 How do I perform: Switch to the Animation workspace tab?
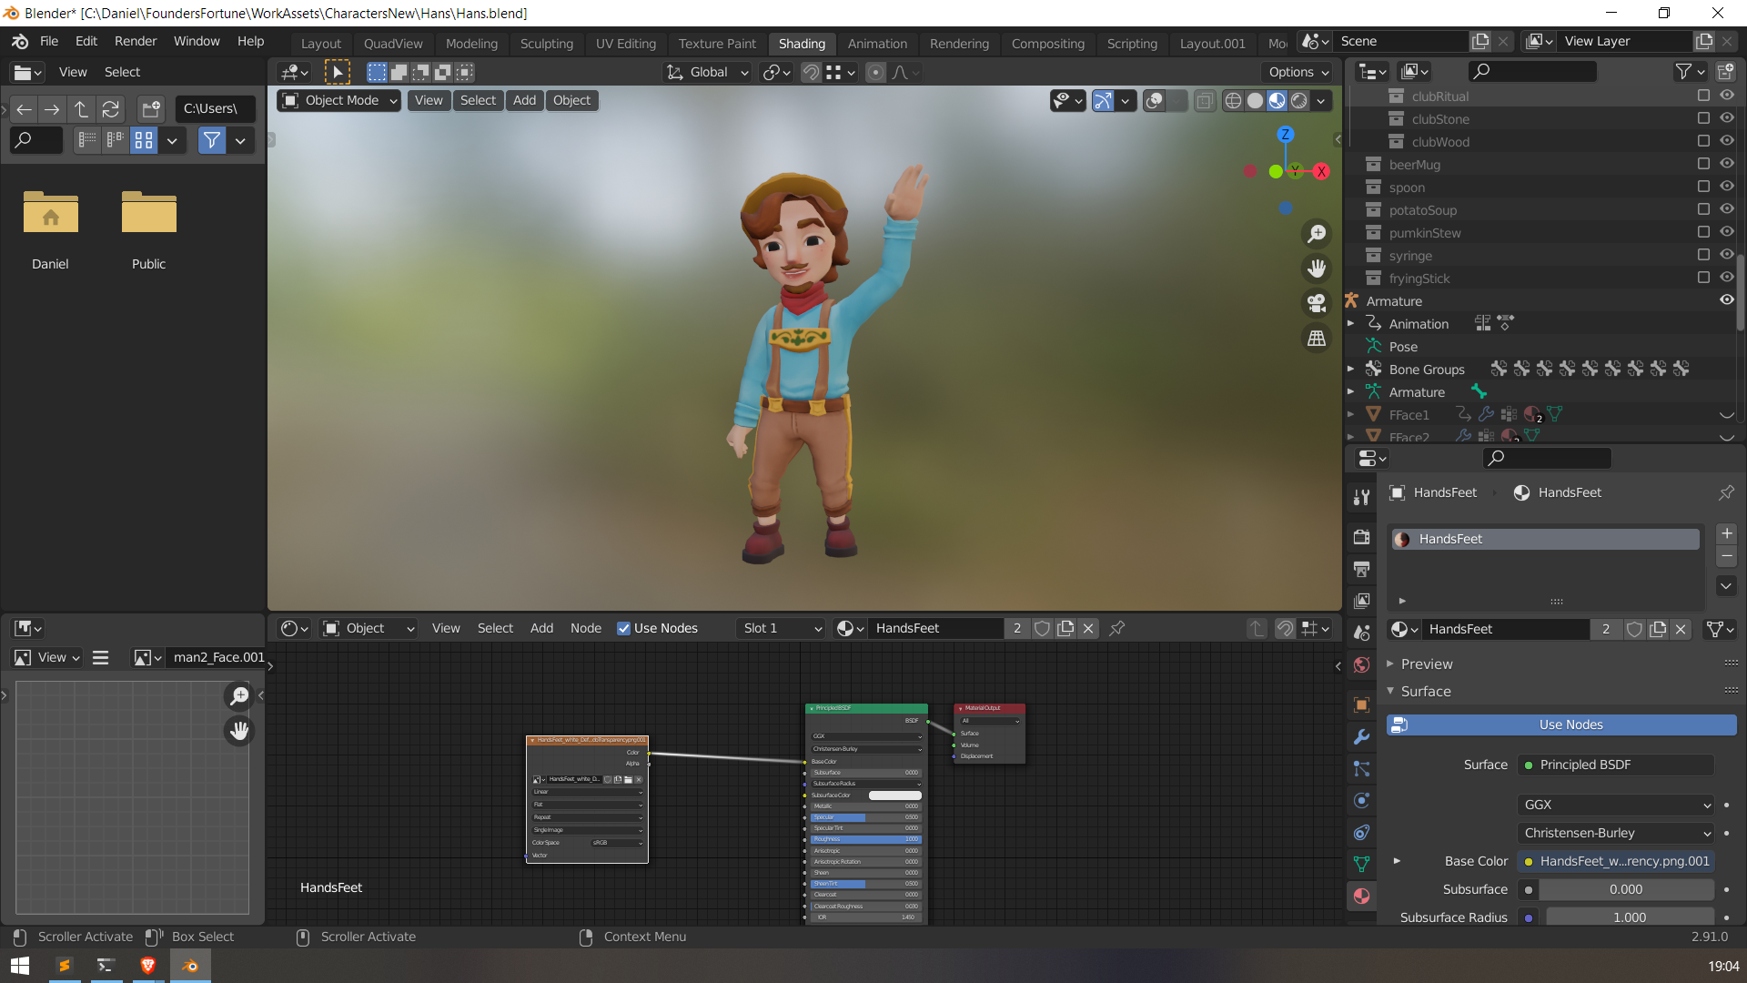[876, 44]
